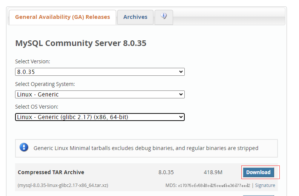The height and width of the screenshot is (196, 299).
Task: Select the General Availability (GA) Releases tab
Action: tap(63, 17)
